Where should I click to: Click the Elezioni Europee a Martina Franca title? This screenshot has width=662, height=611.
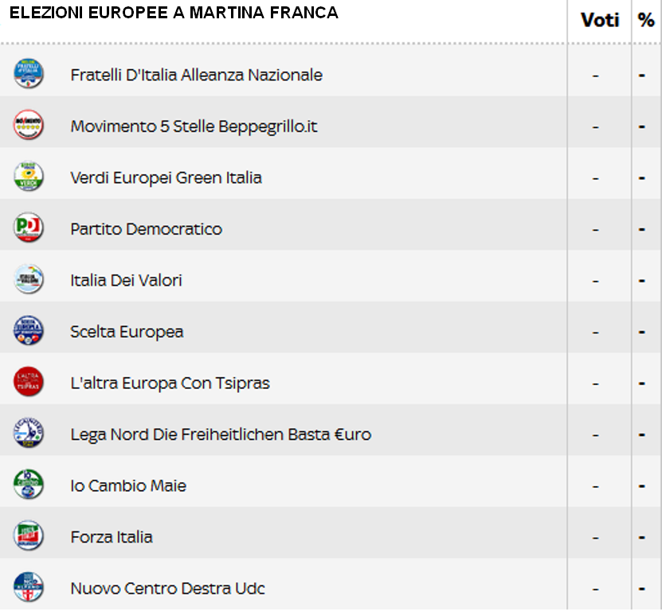pyautogui.click(x=174, y=13)
